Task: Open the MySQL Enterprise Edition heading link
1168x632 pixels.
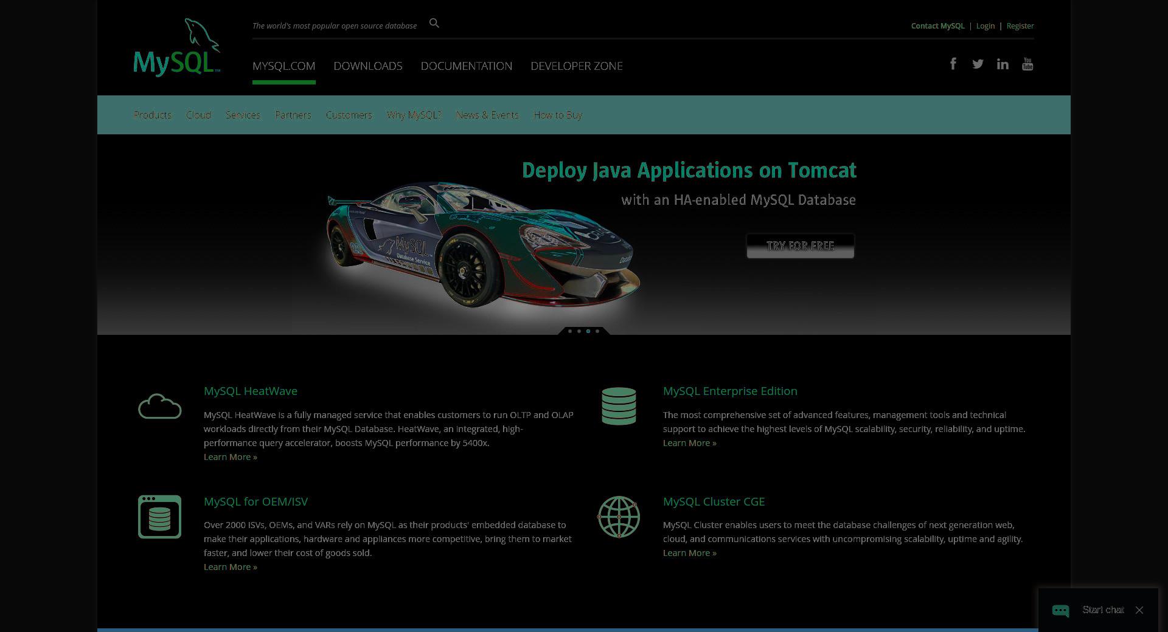Action: [730, 391]
